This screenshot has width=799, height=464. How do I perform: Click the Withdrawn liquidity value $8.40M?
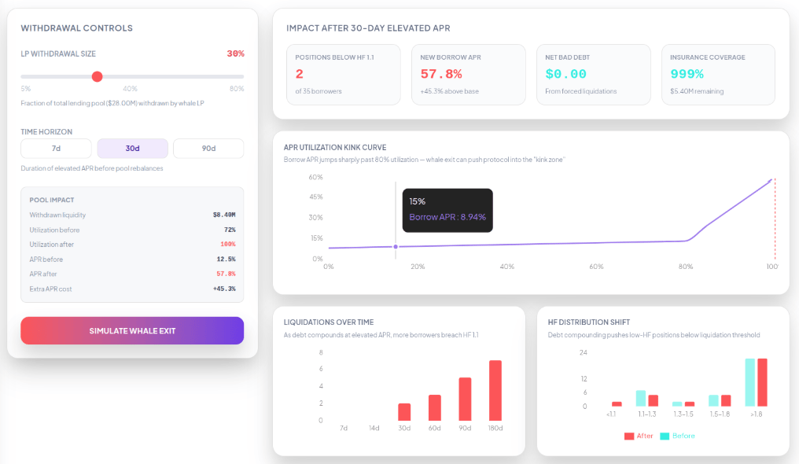(224, 215)
